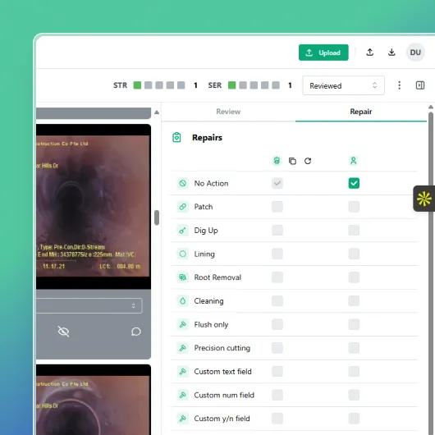435x435 pixels.
Task: Click the No Action row icon
Action: (x=182, y=183)
